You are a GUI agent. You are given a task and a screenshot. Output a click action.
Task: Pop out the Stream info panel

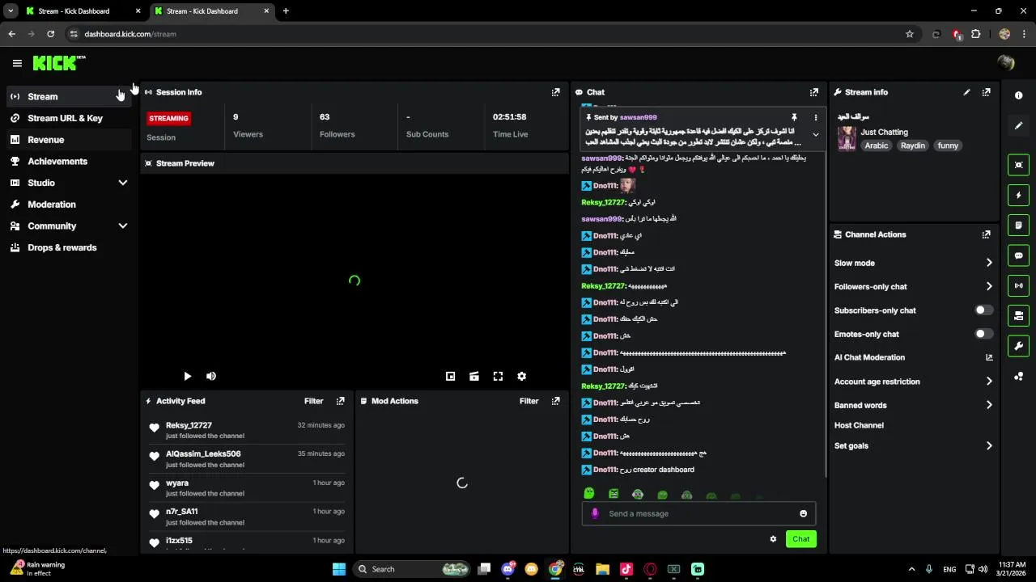[986, 92]
